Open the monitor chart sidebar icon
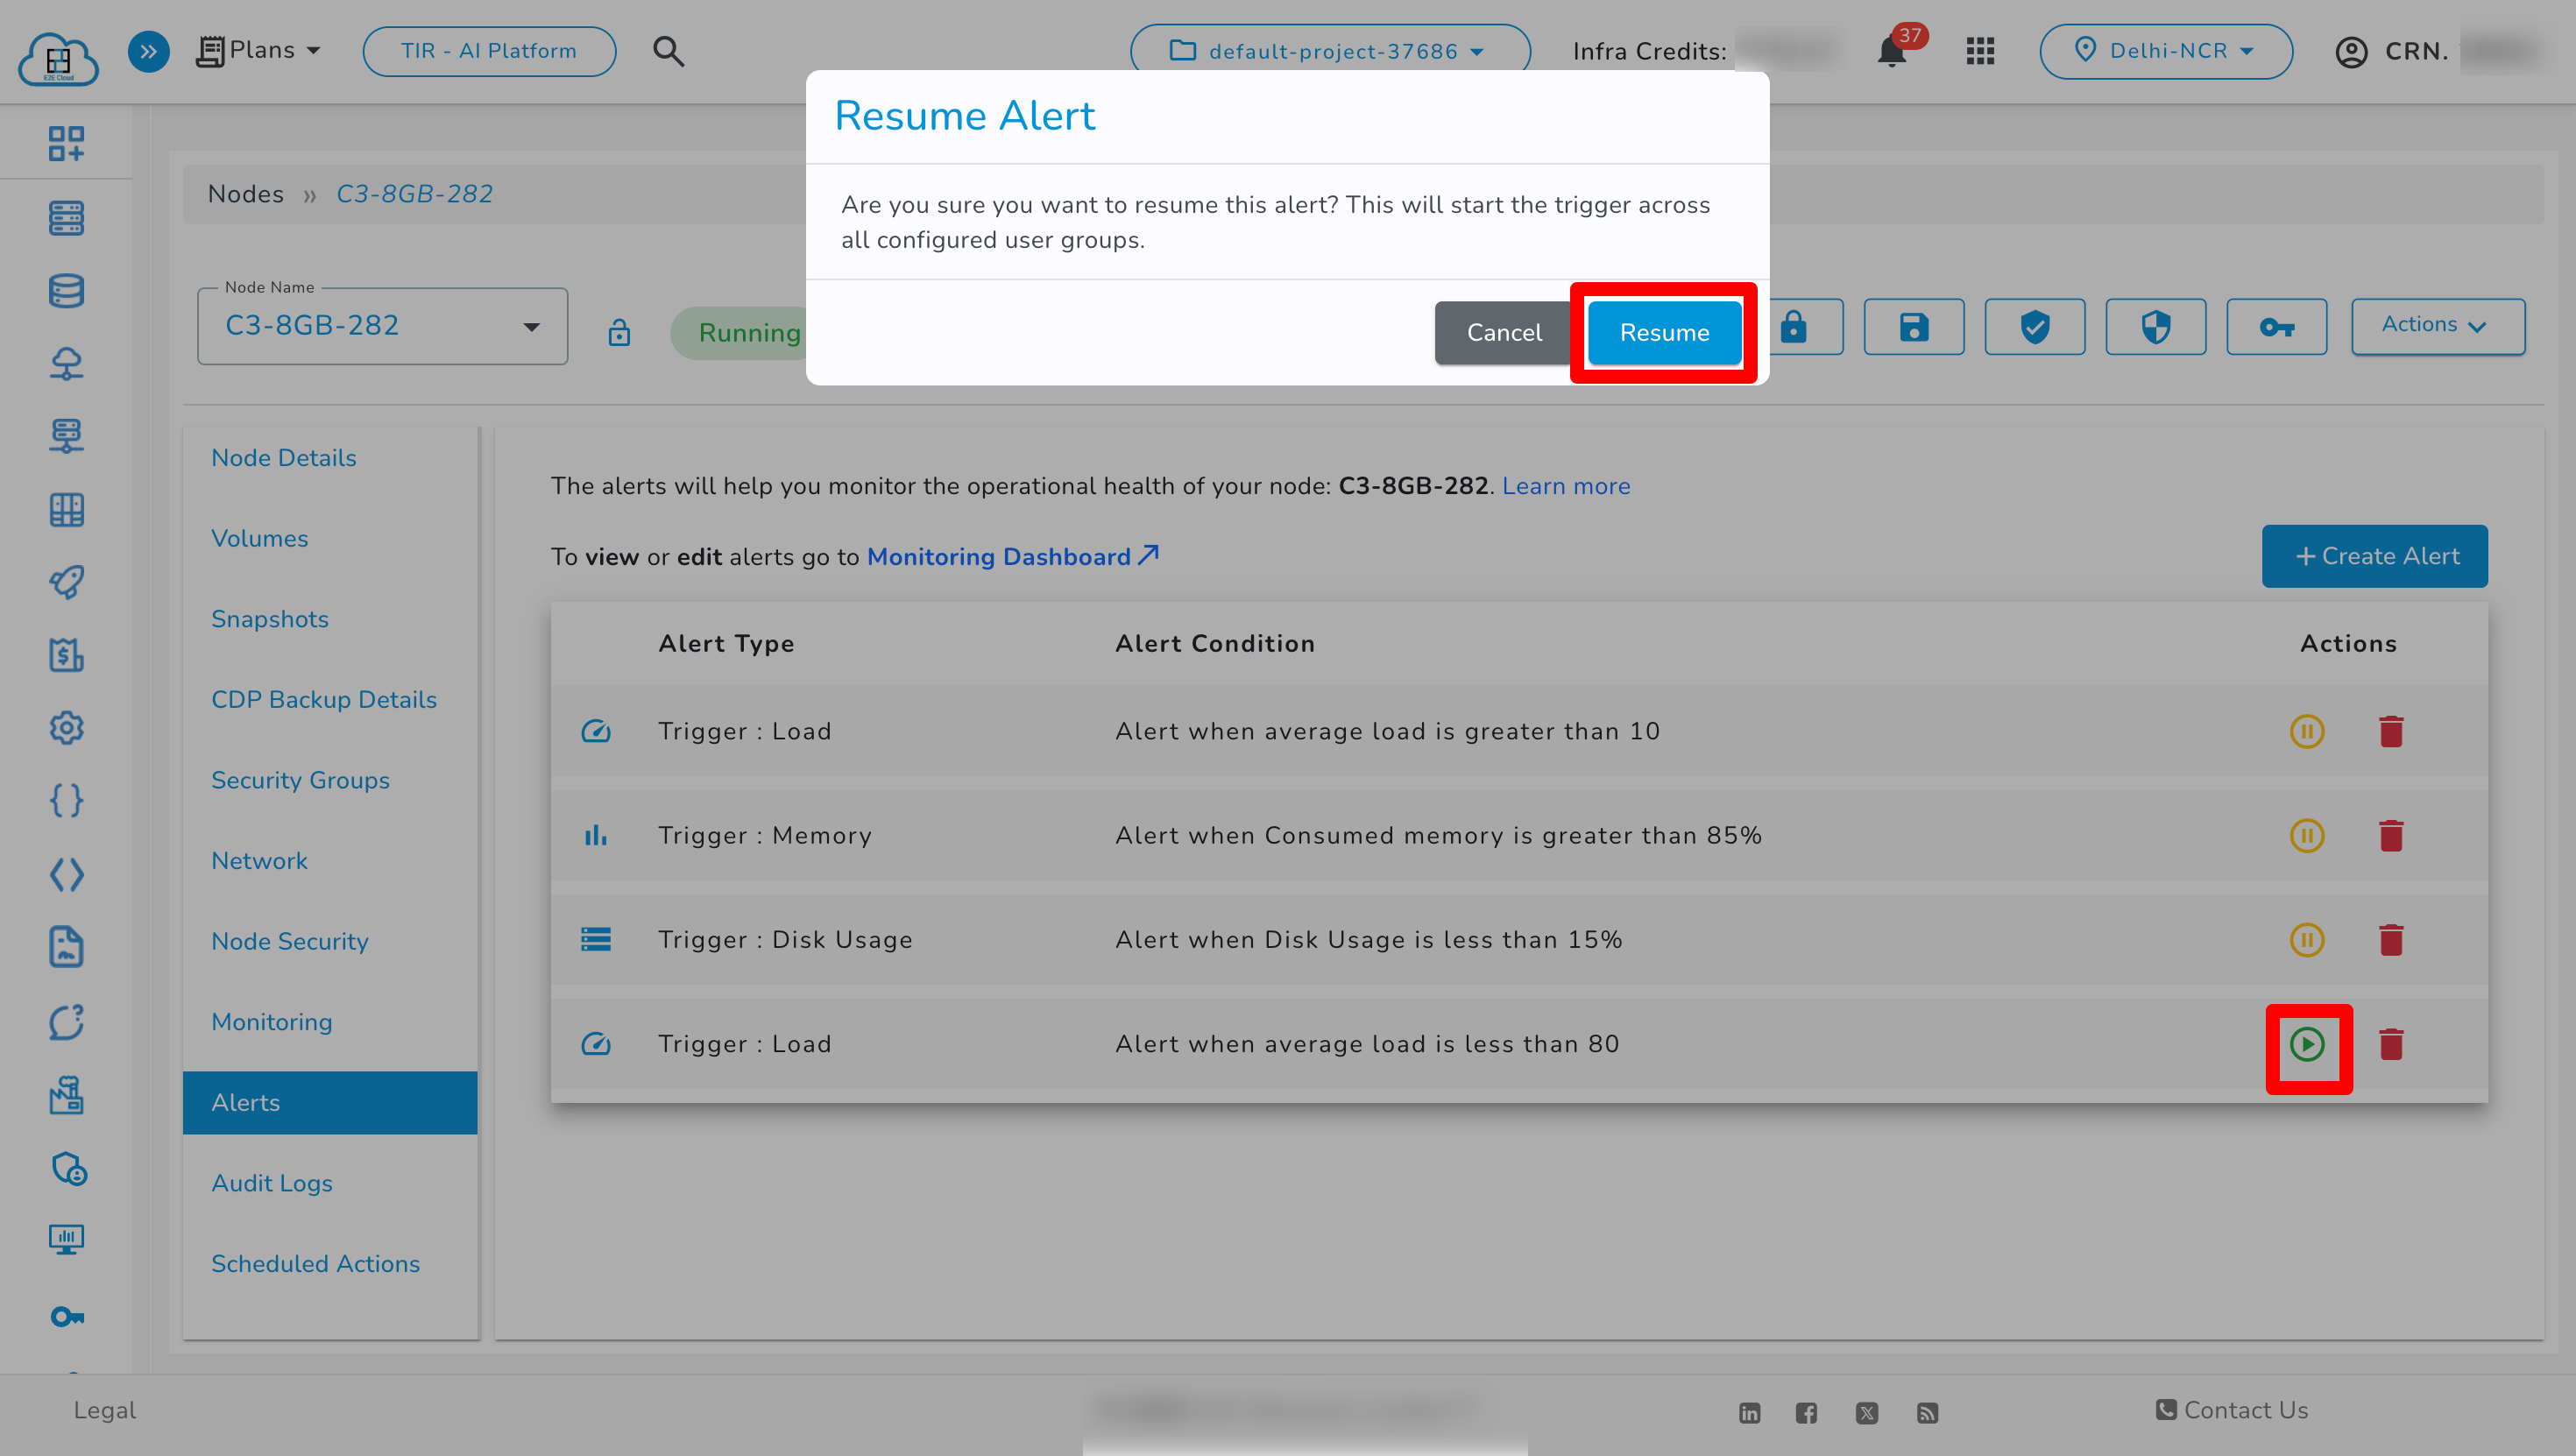The height and width of the screenshot is (1456, 2576). [66, 1240]
